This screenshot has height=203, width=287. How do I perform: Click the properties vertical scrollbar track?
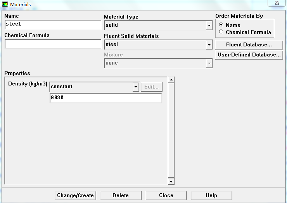click(171, 131)
